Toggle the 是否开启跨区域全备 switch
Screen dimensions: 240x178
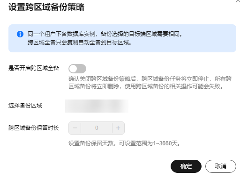(77, 69)
